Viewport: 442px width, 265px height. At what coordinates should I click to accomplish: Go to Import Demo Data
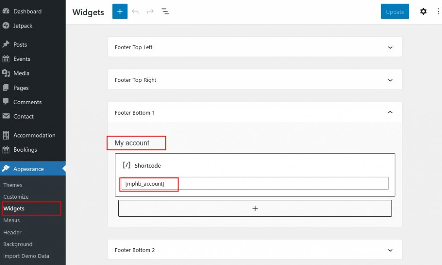[26, 256]
